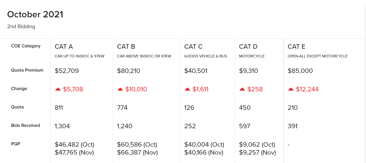Click the 2nd Bidding subtitle
The width and height of the screenshot is (366, 163).
pos(21,27)
